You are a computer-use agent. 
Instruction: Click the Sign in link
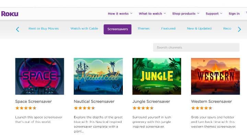point(234,14)
